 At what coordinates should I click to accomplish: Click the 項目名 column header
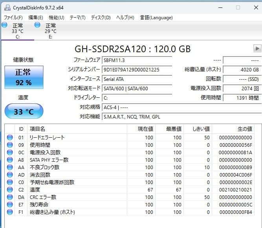(x=77, y=129)
